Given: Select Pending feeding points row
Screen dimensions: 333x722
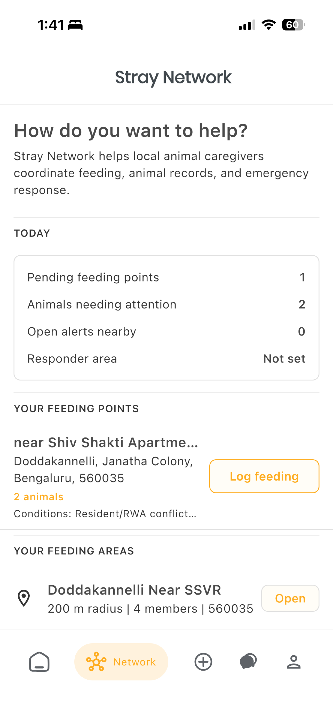Looking at the screenshot, I should 166,277.
